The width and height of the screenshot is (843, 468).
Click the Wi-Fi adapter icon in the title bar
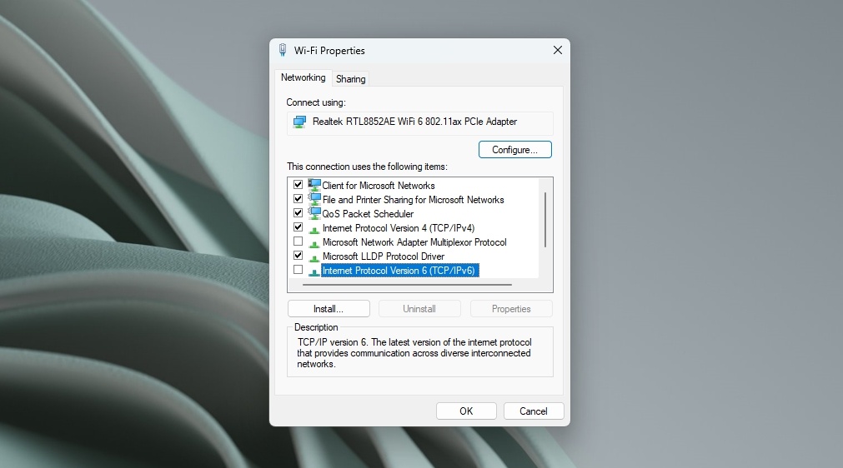pyautogui.click(x=283, y=50)
